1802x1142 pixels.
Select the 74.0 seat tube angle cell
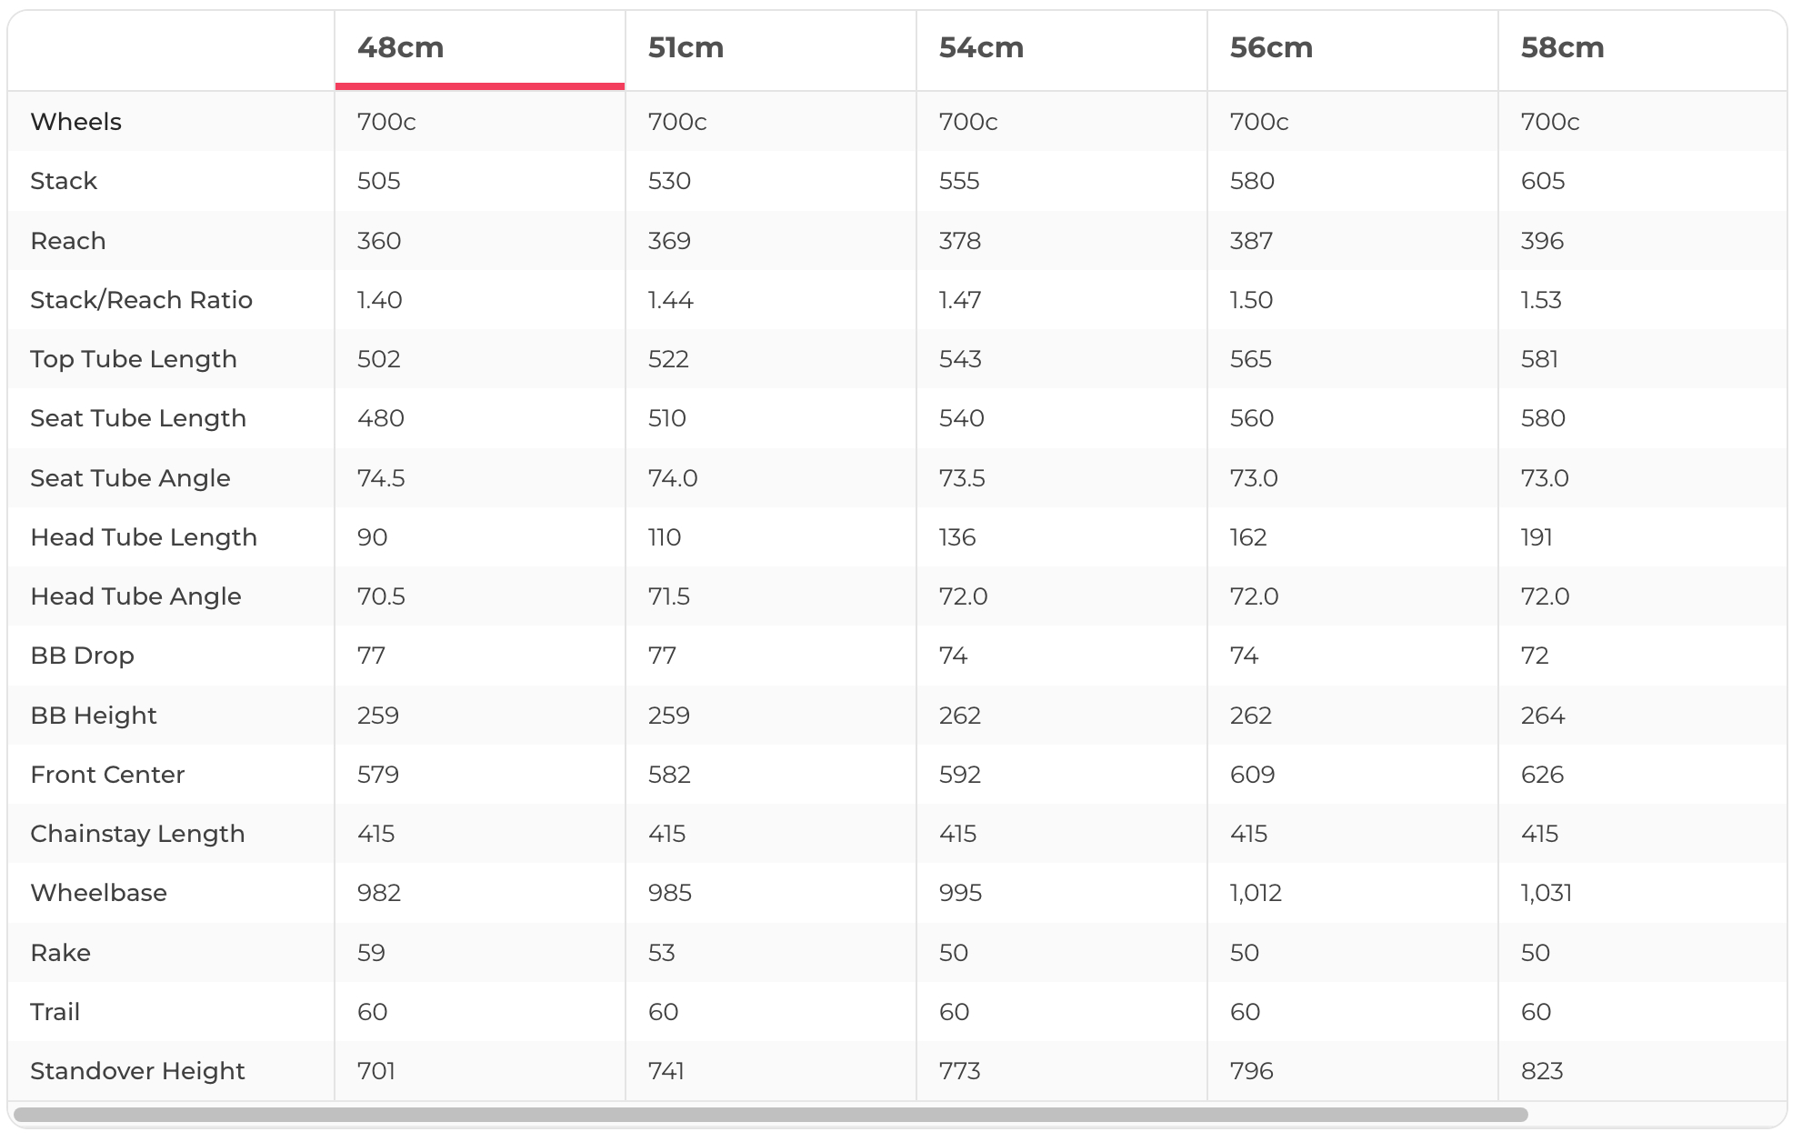[672, 478]
